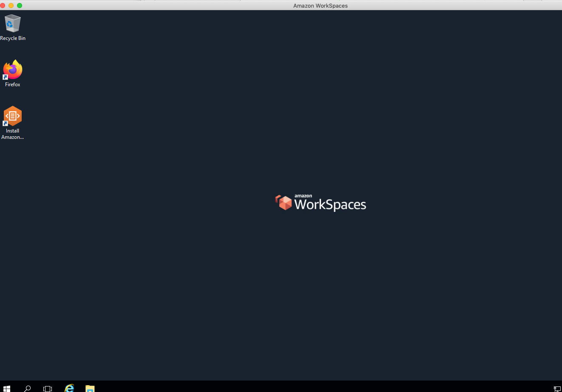Maximize the Amazon WorkSpaces window

click(20, 6)
